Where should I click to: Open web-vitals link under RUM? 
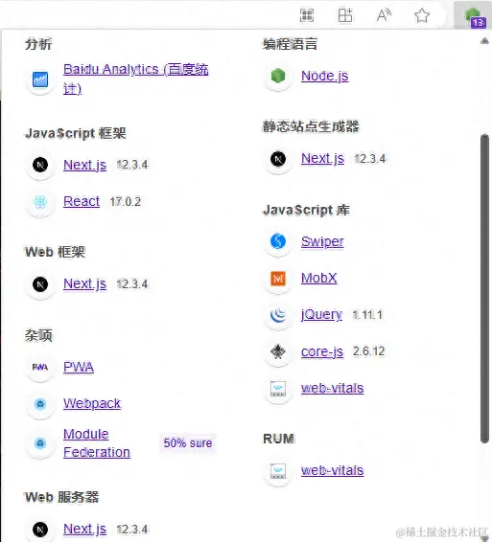tap(333, 470)
